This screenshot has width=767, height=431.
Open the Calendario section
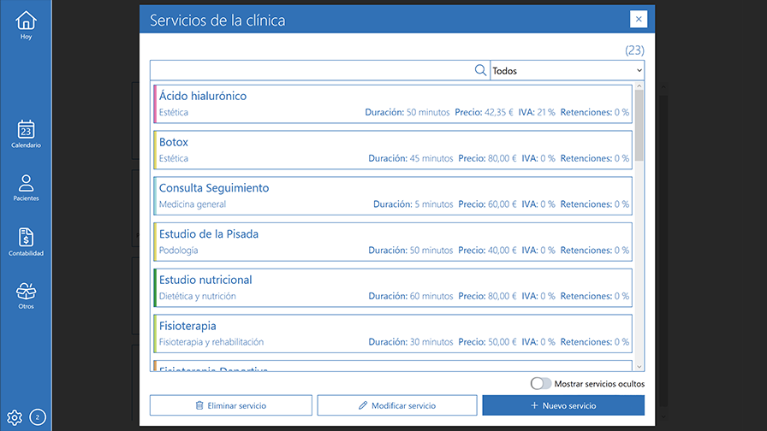point(26,134)
